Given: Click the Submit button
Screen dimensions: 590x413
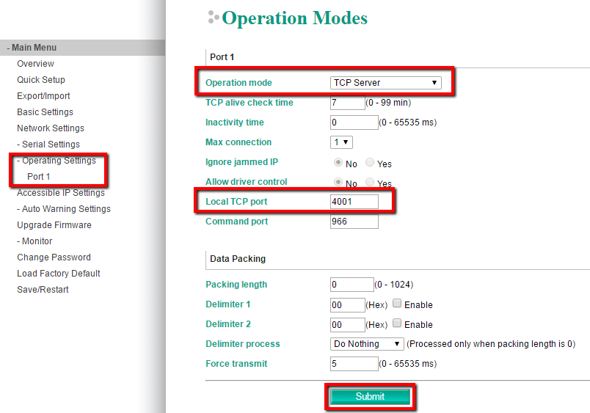Looking at the screenshot, I should point(370,396).
